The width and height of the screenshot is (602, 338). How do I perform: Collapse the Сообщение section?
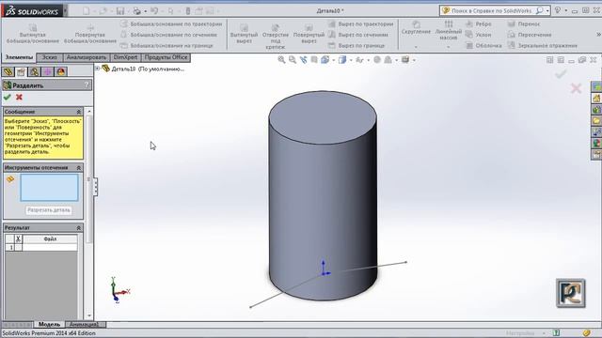click(x=79, y=112)
